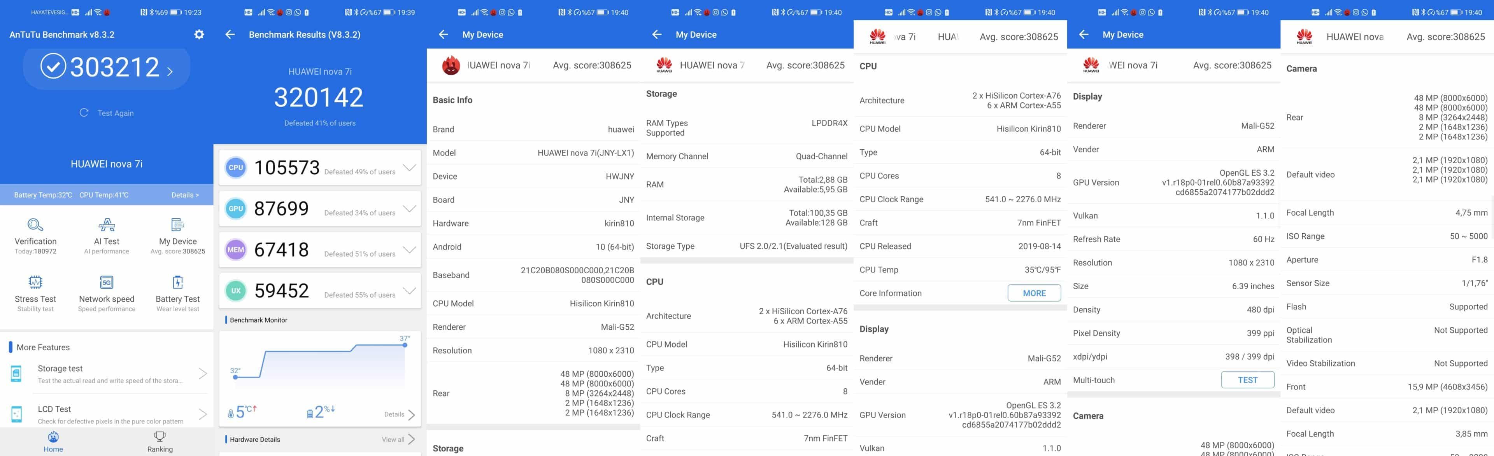
Task: Tap the CPU score badge icon
Action: pos(236,168)
